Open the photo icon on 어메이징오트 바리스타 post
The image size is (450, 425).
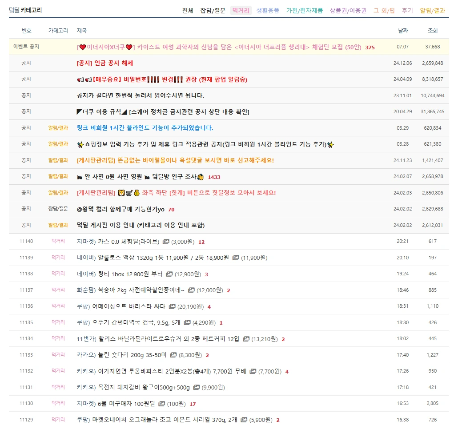tap(172, 306)
